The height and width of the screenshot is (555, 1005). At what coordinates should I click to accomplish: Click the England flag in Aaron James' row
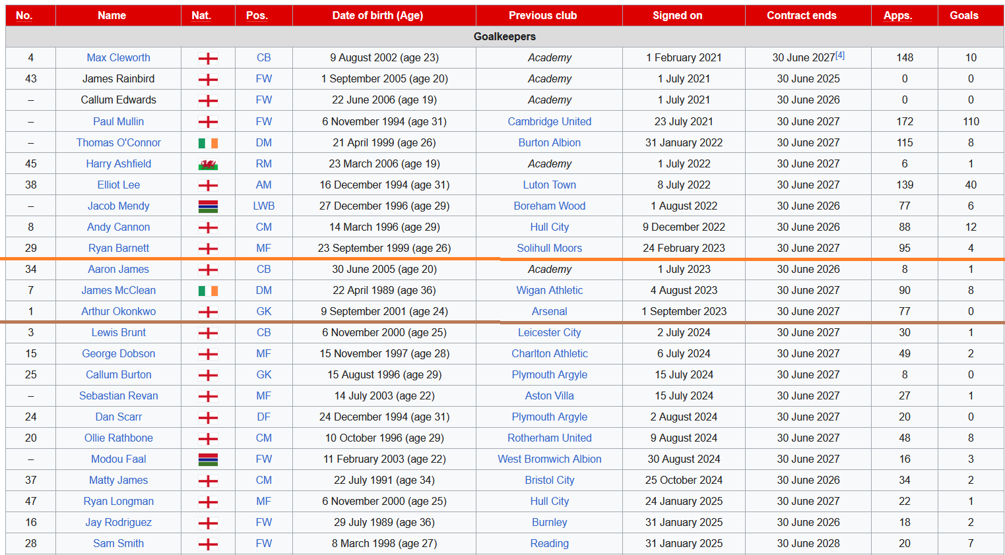[208, 270]
